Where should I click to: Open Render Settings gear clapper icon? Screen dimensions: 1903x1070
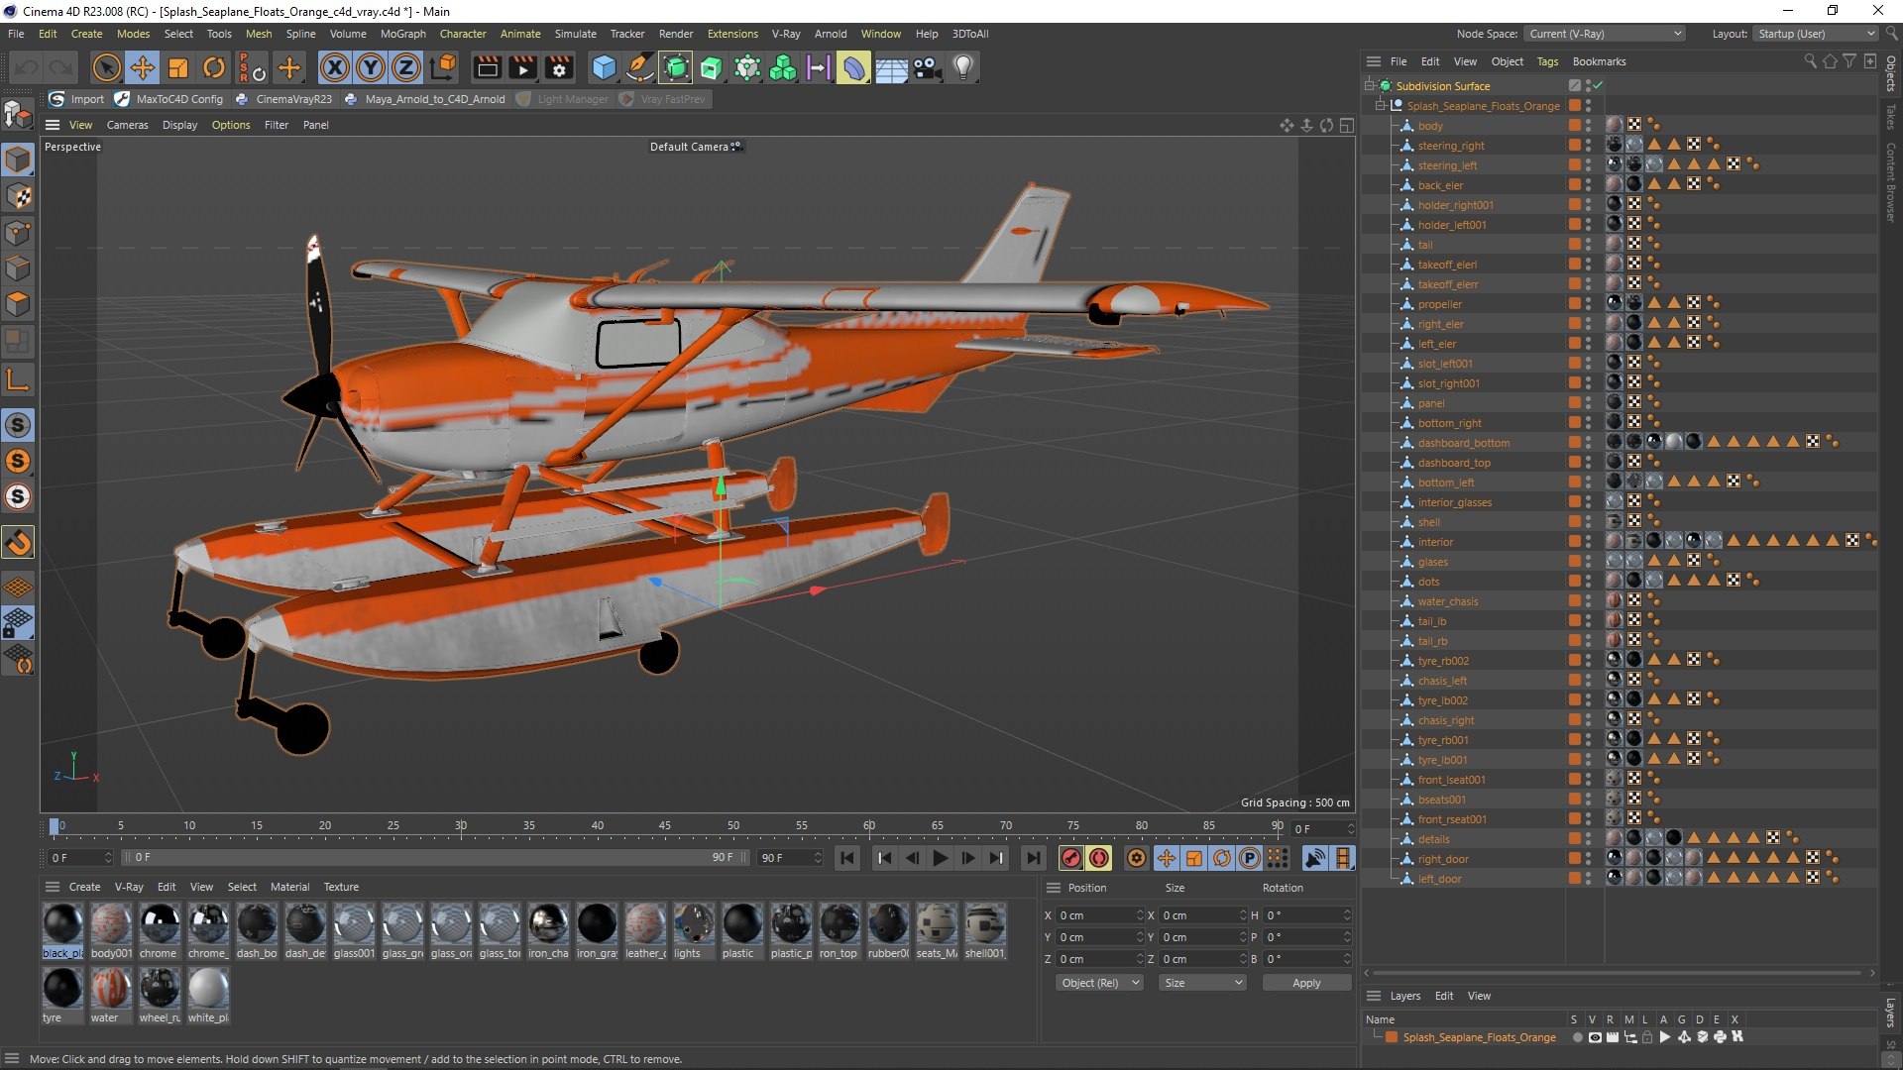click(559, 68)
